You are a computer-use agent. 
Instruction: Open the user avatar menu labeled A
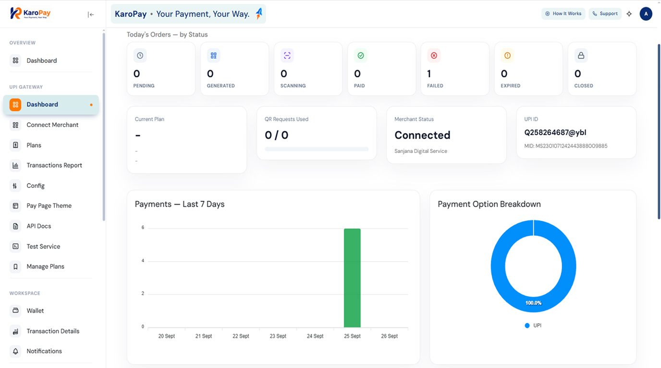pyautogui.click(x=646, y=14)
